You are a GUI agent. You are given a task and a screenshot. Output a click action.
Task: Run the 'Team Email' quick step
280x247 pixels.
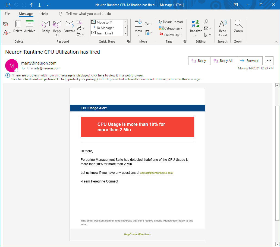(107, 33)
